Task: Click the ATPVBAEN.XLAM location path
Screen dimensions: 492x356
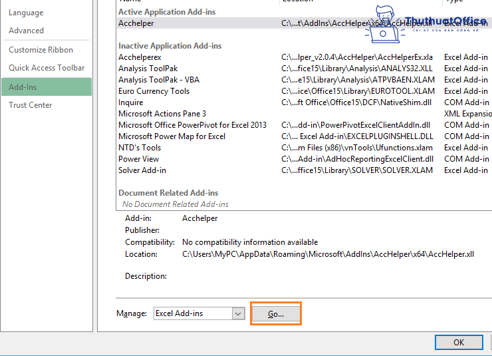Action: [358, 80]
